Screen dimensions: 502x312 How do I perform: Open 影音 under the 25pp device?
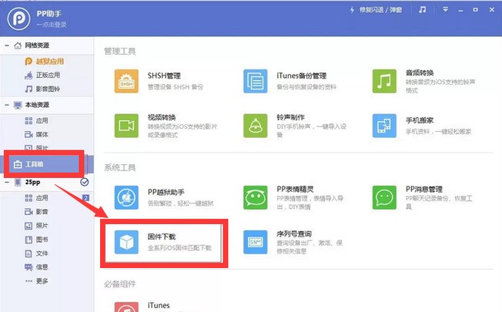click(36, 211)
